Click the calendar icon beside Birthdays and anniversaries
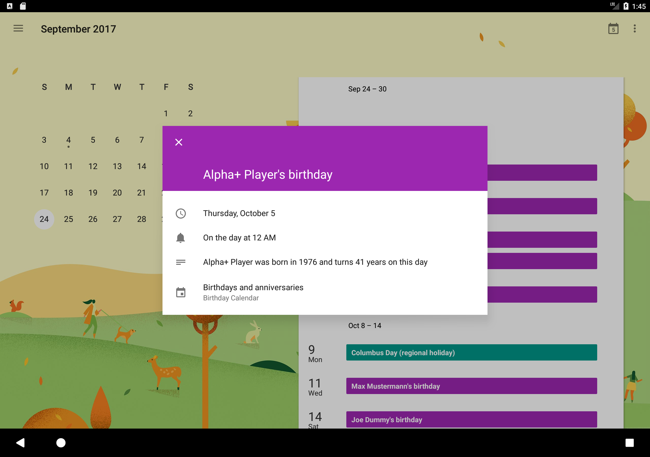650x457 pixels. [x=181, y=292]
